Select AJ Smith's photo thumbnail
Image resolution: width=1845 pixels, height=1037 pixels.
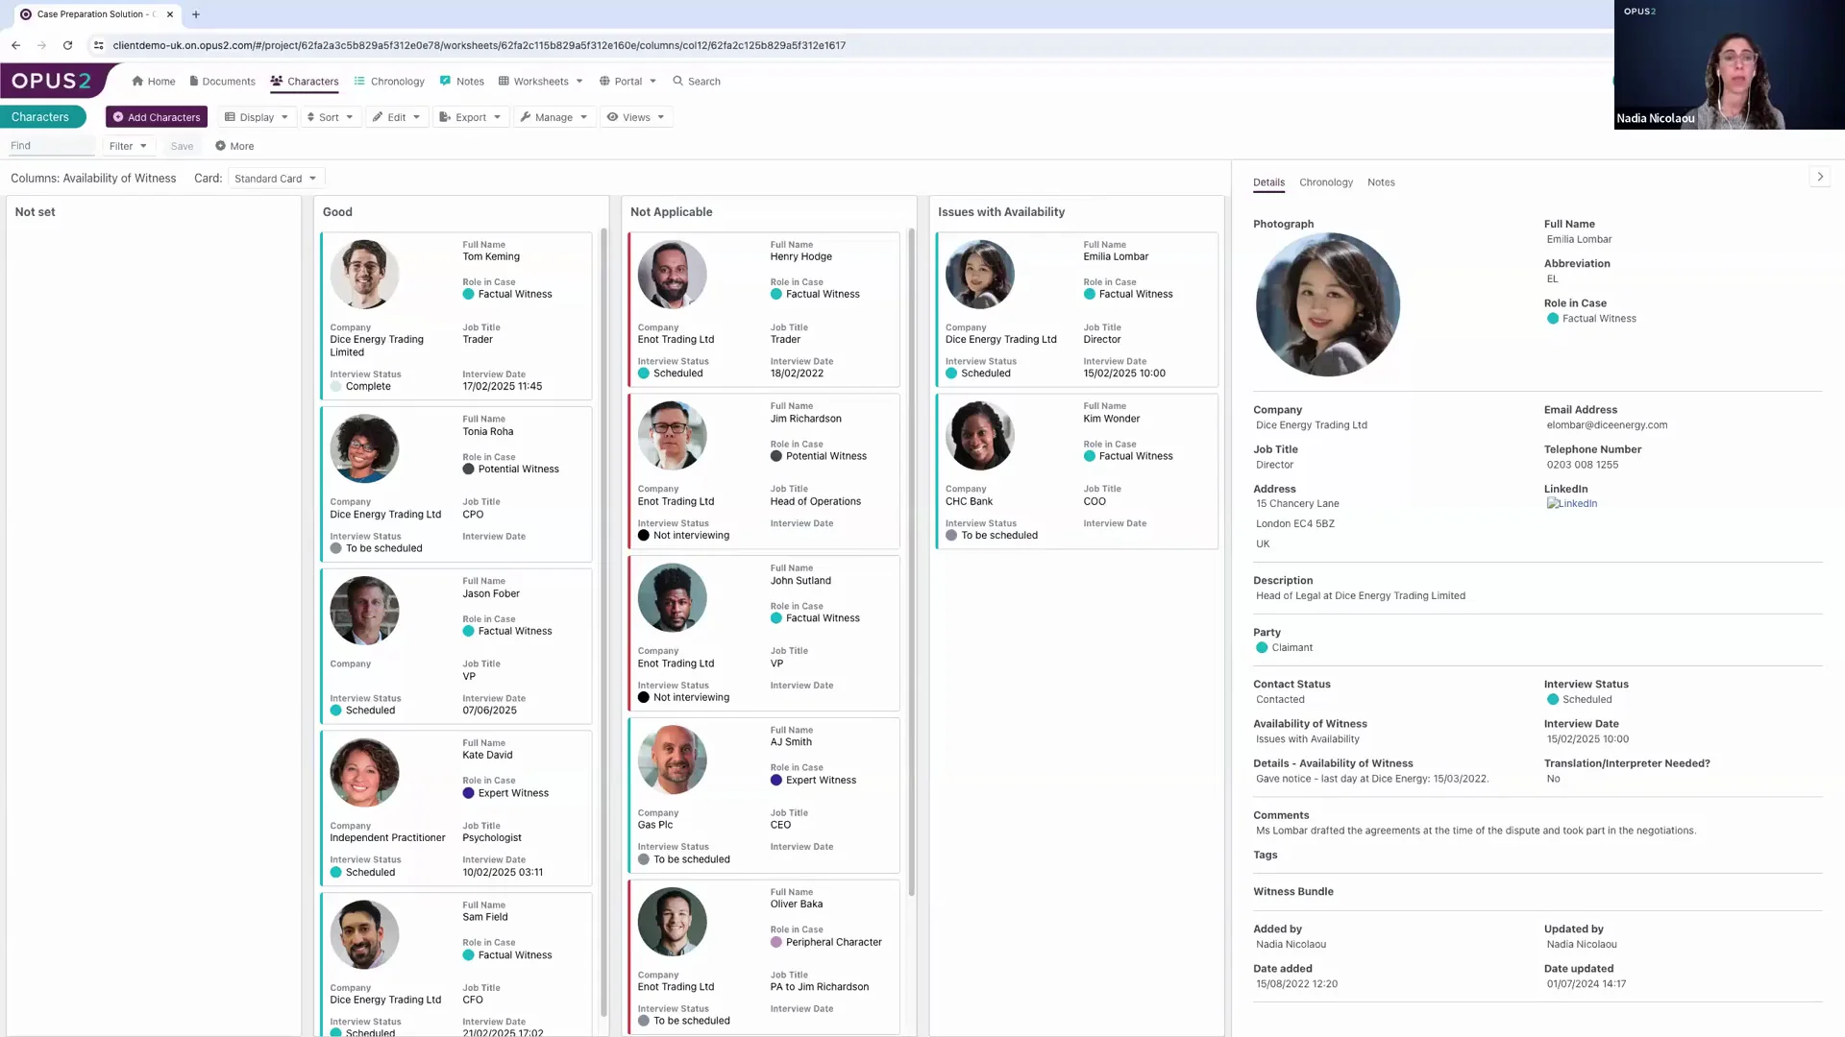coord(672,760)
